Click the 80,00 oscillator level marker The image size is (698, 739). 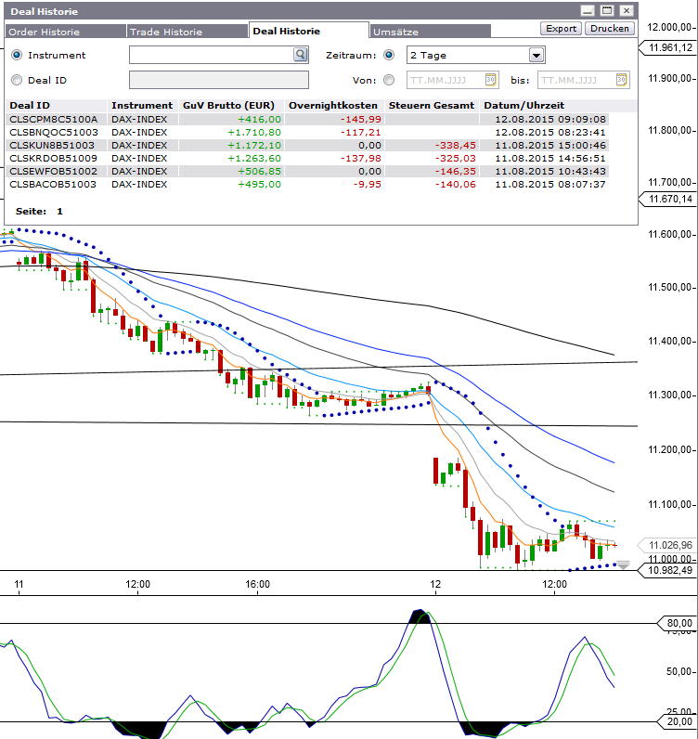[678, 623]
